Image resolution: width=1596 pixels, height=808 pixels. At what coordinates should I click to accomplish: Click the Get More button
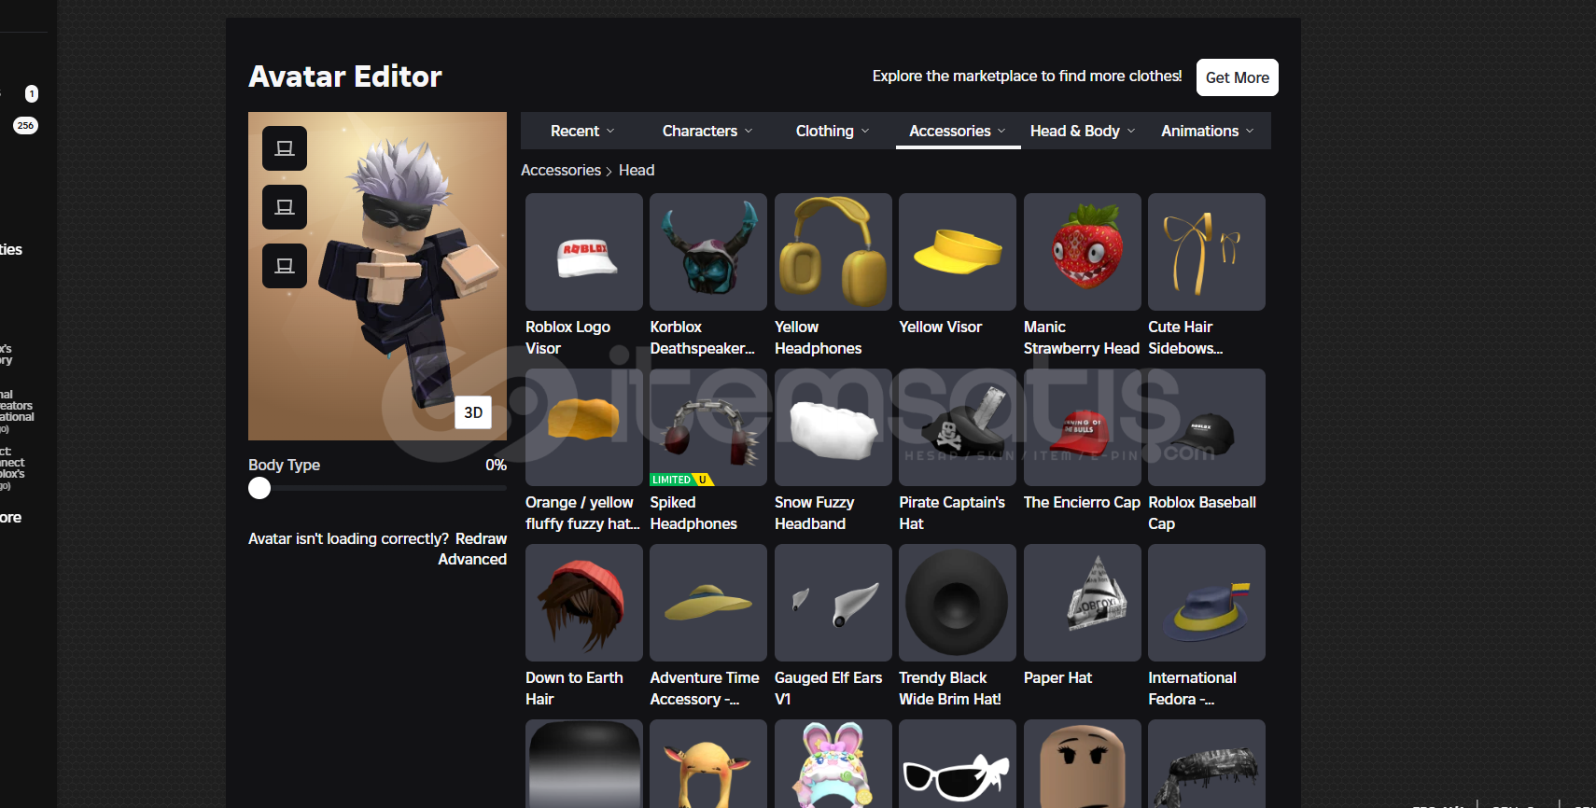(1238, 77)
